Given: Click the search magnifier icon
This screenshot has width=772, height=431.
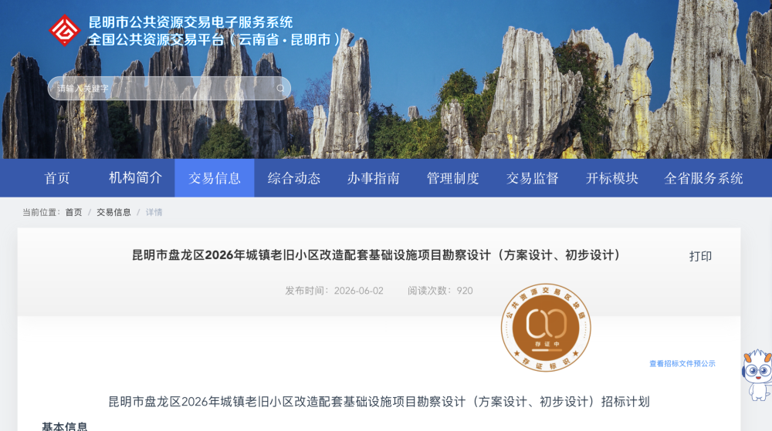Looking at the screenshot, I should coord(281,89).
